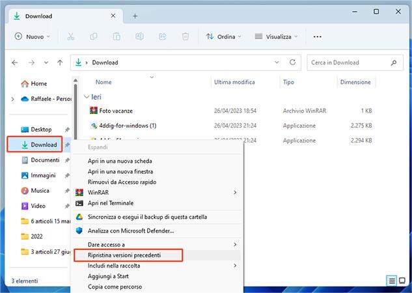Sort by Tipo column header
Viewport: 412px width, 293px height.
(288, 82)
